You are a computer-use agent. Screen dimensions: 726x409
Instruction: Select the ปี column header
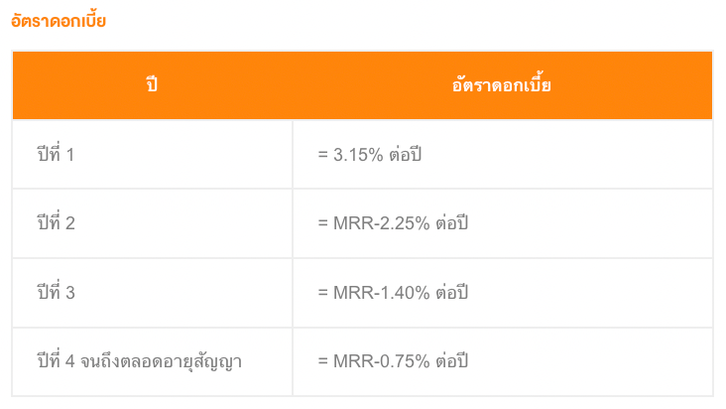tap(152, 85)
